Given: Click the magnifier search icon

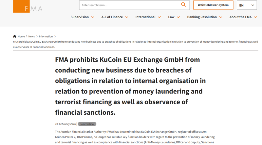Looking at the screenshot, I should point(183,5).
